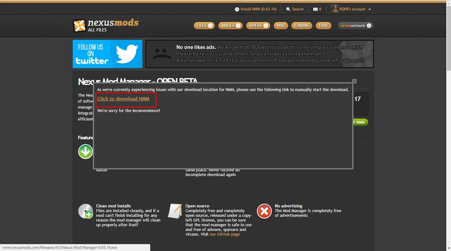This screenshot has width=451, height=251.
Task: Click the Open source notepad icon
Action: [x=175, y=211]
